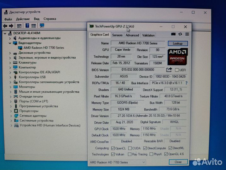Click the monitor scan hardware toolbar icon

pyautogui.click(x=42, y=25)
